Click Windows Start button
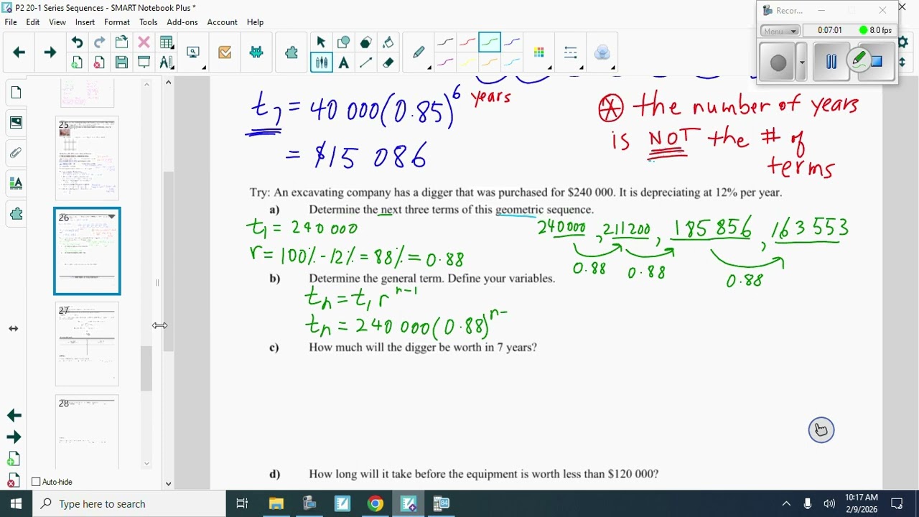Viewport: 919px width, 517px height. click(16, 503)
